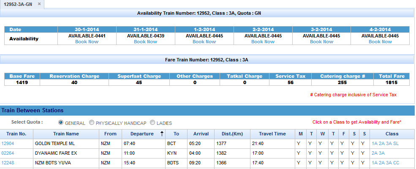The width and height of the screenshot is (416, 169).
Task: Book ticket for 1-2-2014
Action: click(x=204, y=42)
